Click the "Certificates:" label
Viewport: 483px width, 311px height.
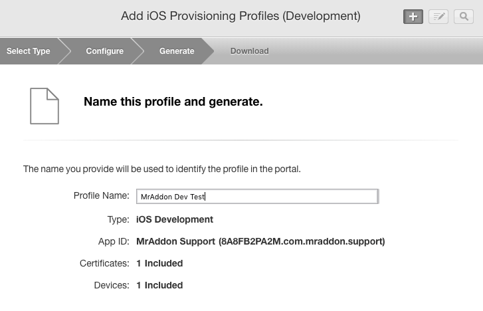tap(104, 263)
